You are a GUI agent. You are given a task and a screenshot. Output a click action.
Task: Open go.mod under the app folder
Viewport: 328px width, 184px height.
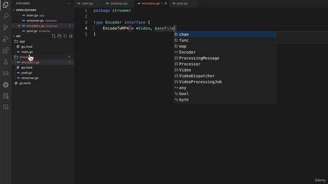click(27, 47)
